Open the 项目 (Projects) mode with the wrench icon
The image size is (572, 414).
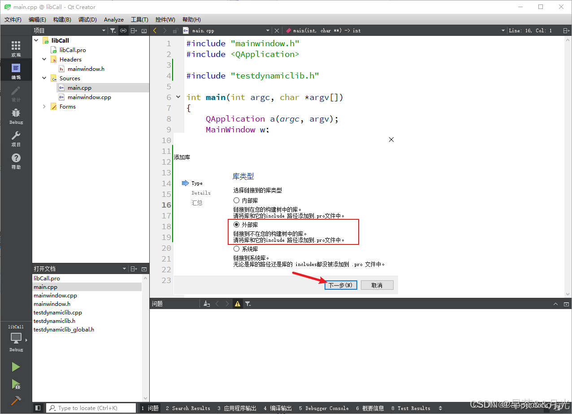pyautogui.click(x=16, y=138)
